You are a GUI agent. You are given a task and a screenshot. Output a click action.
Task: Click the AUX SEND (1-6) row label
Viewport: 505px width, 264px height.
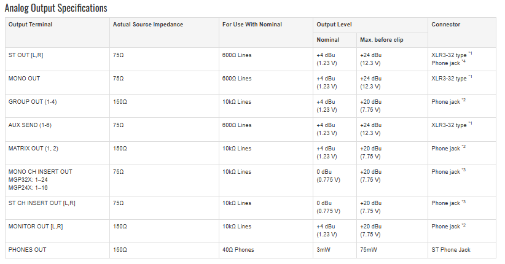[30, 125]
